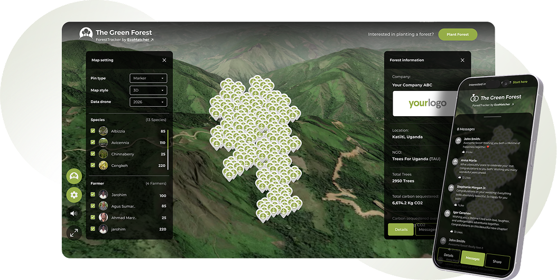Click the species list scrollbar
557x280 pixels.
tap(168, 149)
